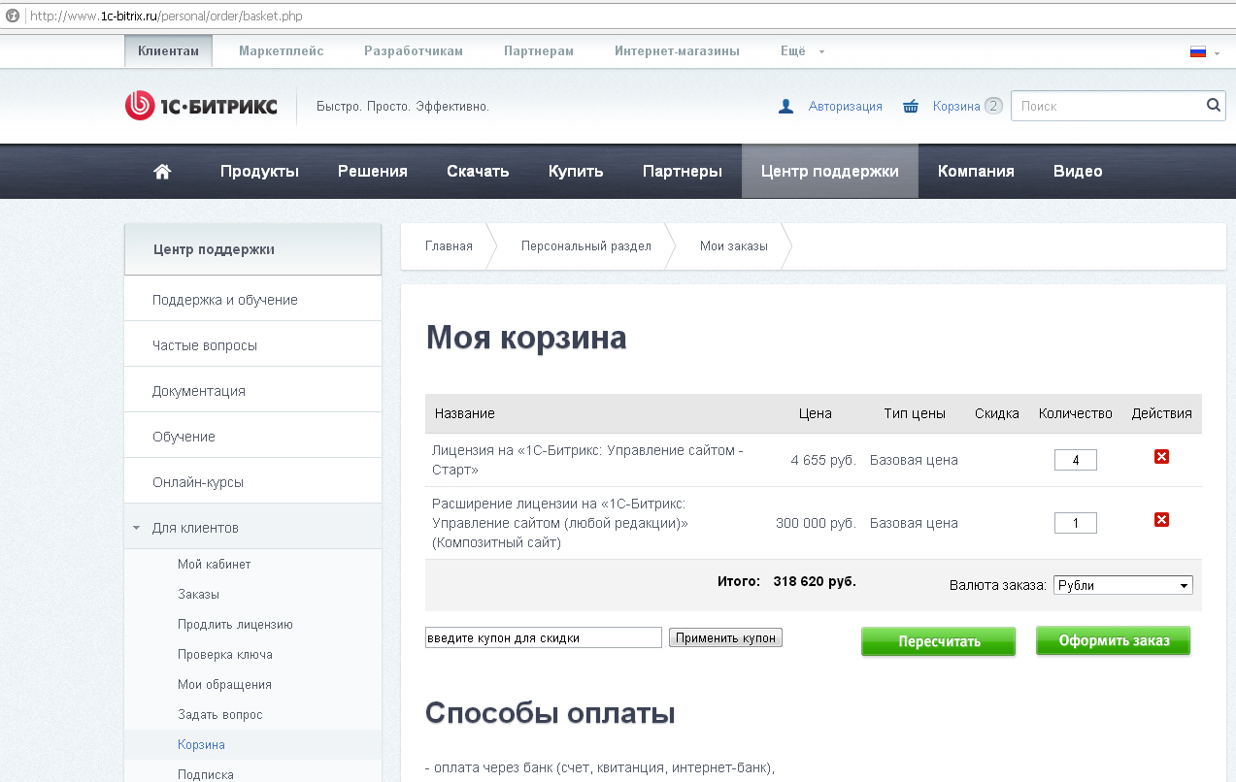The image size is (1236, 782).
Task: Click the coupon code input field
Action: click(544, 637)
